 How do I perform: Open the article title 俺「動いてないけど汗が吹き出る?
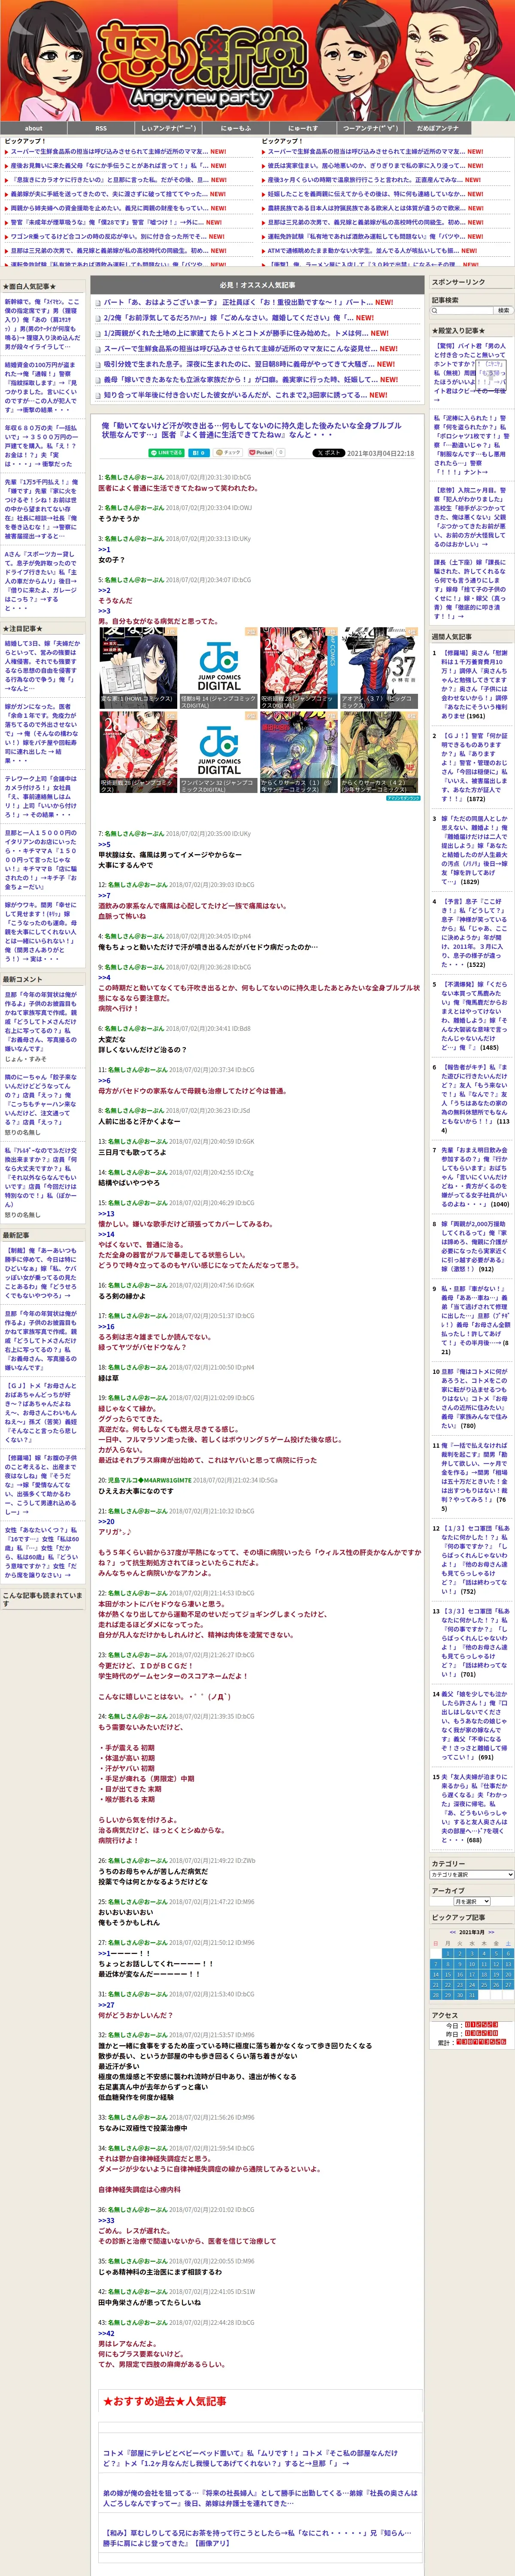tap(251, 430)
